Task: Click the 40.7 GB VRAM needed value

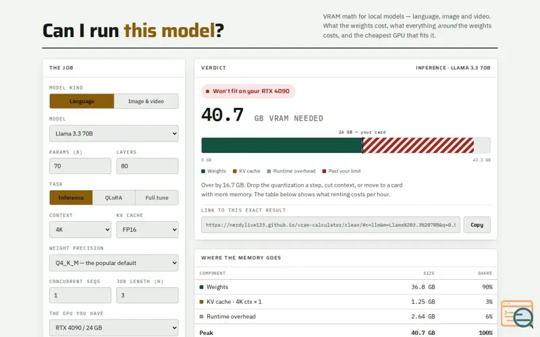Action: [x=223, y=115]
